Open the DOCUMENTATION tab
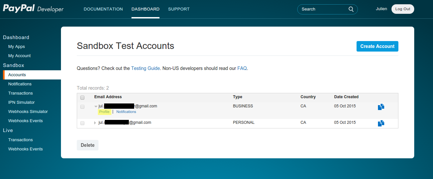433x179 pixels. click(103, 9)
